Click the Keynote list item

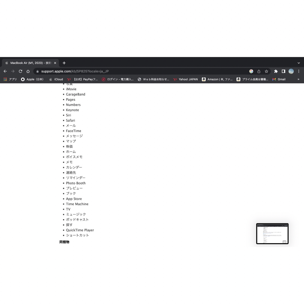(x=72, y=110)
